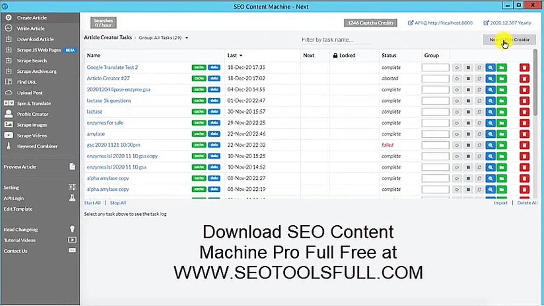This screenshot has width=544, height=306.
Task: Click cache badge for alpha amylase copy 22:27
Action: coord(199,178)
